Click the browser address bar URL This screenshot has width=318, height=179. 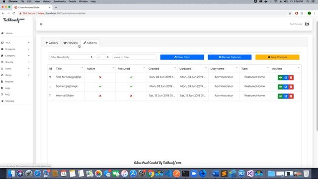point(62,13)
